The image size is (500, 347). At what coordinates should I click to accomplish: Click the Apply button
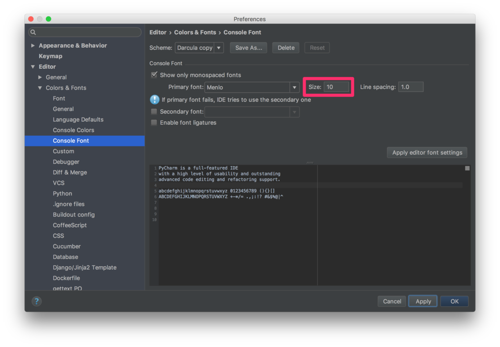pyautogui.click(x=423, y=301)
